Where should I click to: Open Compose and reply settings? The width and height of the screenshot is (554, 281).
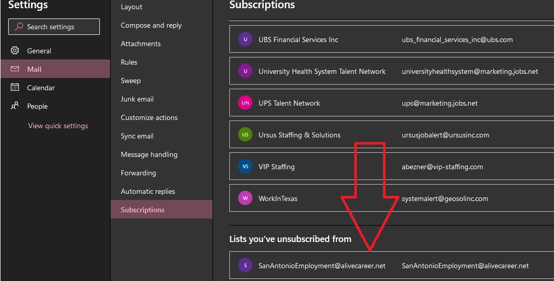click(x=151, y=25)
